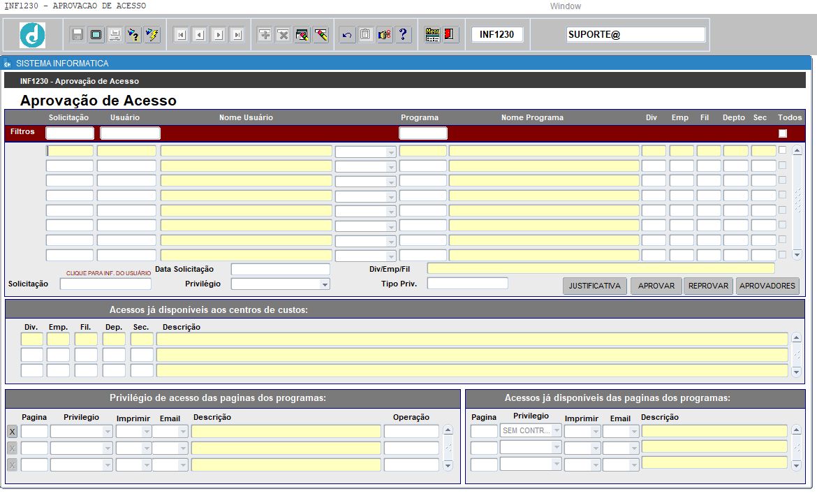Click the Execute Query lightning icon

click(152, 35)
